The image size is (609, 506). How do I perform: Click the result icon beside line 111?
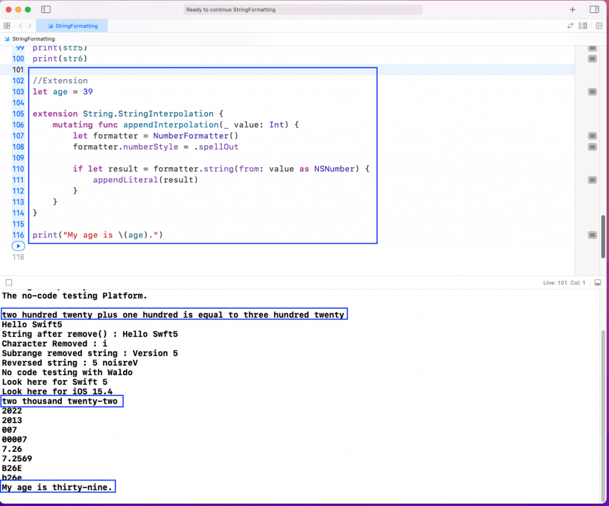pos(592,180)
